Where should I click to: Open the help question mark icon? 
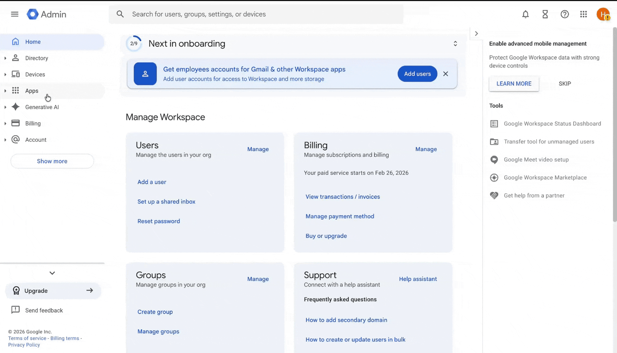565,14
